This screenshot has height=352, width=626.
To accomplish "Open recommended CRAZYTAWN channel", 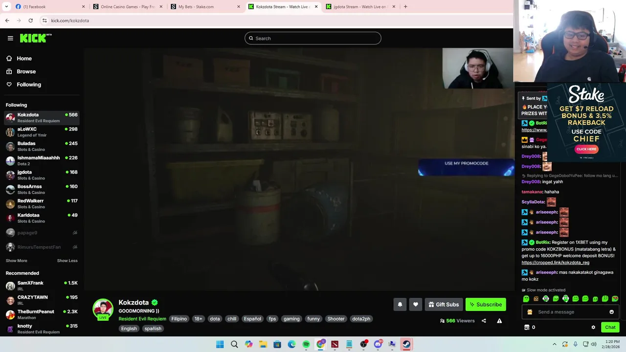I will [x=42, y=300].
